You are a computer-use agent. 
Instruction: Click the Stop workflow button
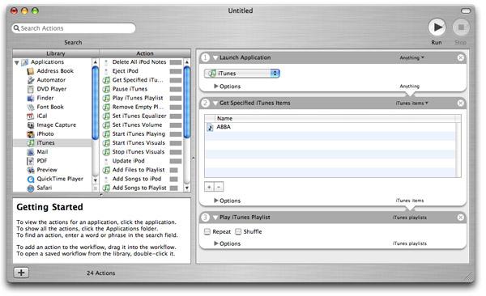pyautogui.click(x=461, y=27)
